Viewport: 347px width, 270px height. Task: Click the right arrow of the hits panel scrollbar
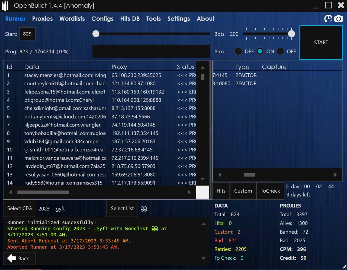point(335,175)
